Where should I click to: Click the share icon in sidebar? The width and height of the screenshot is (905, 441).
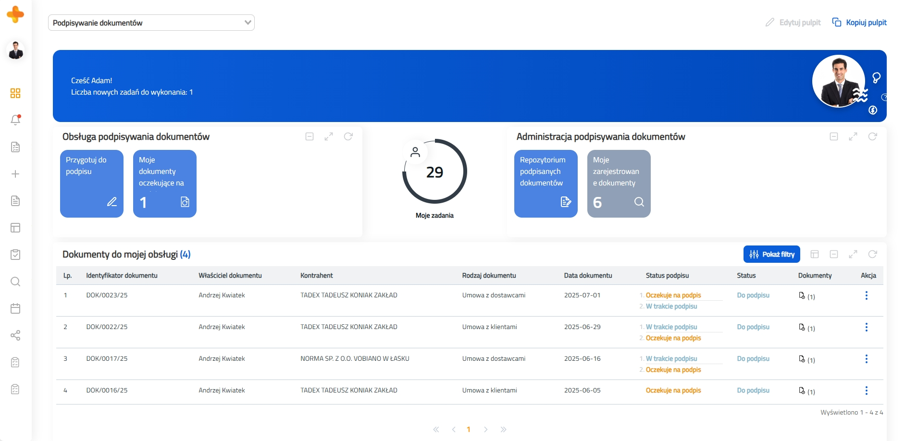[x=15, y=335]
